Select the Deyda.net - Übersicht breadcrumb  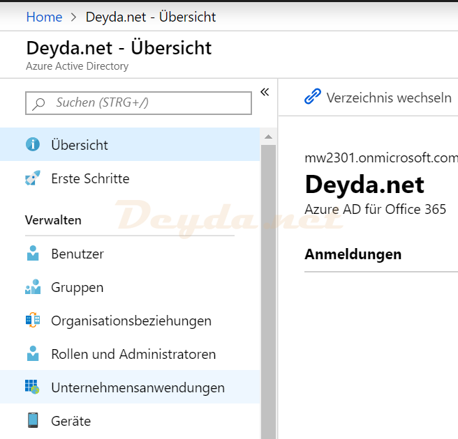click(x=151, y=17)
